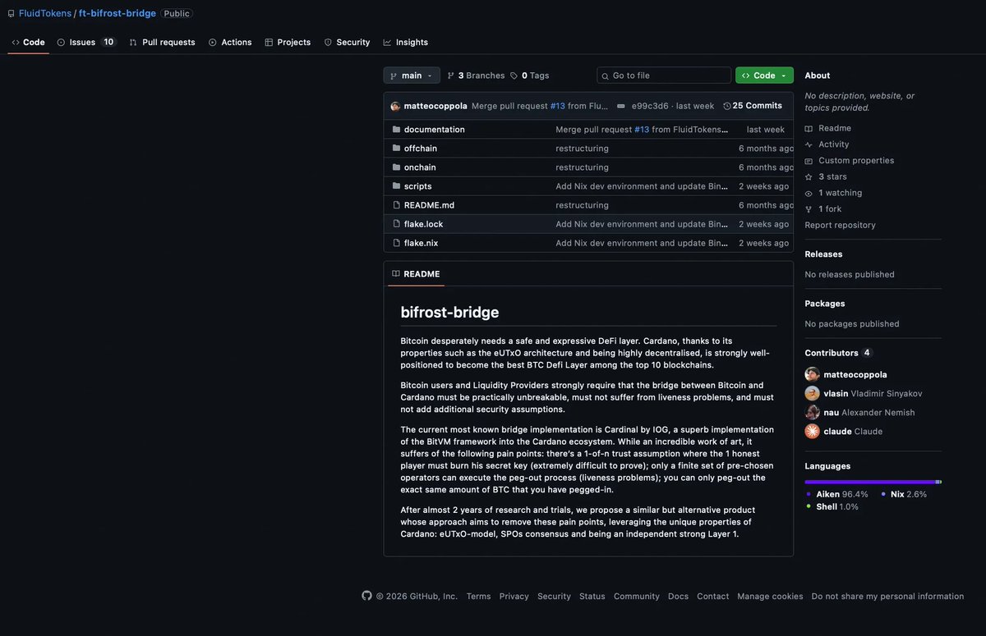Open the Packages heading link
Screen dimensions: 986x636
tap(825, 304)
